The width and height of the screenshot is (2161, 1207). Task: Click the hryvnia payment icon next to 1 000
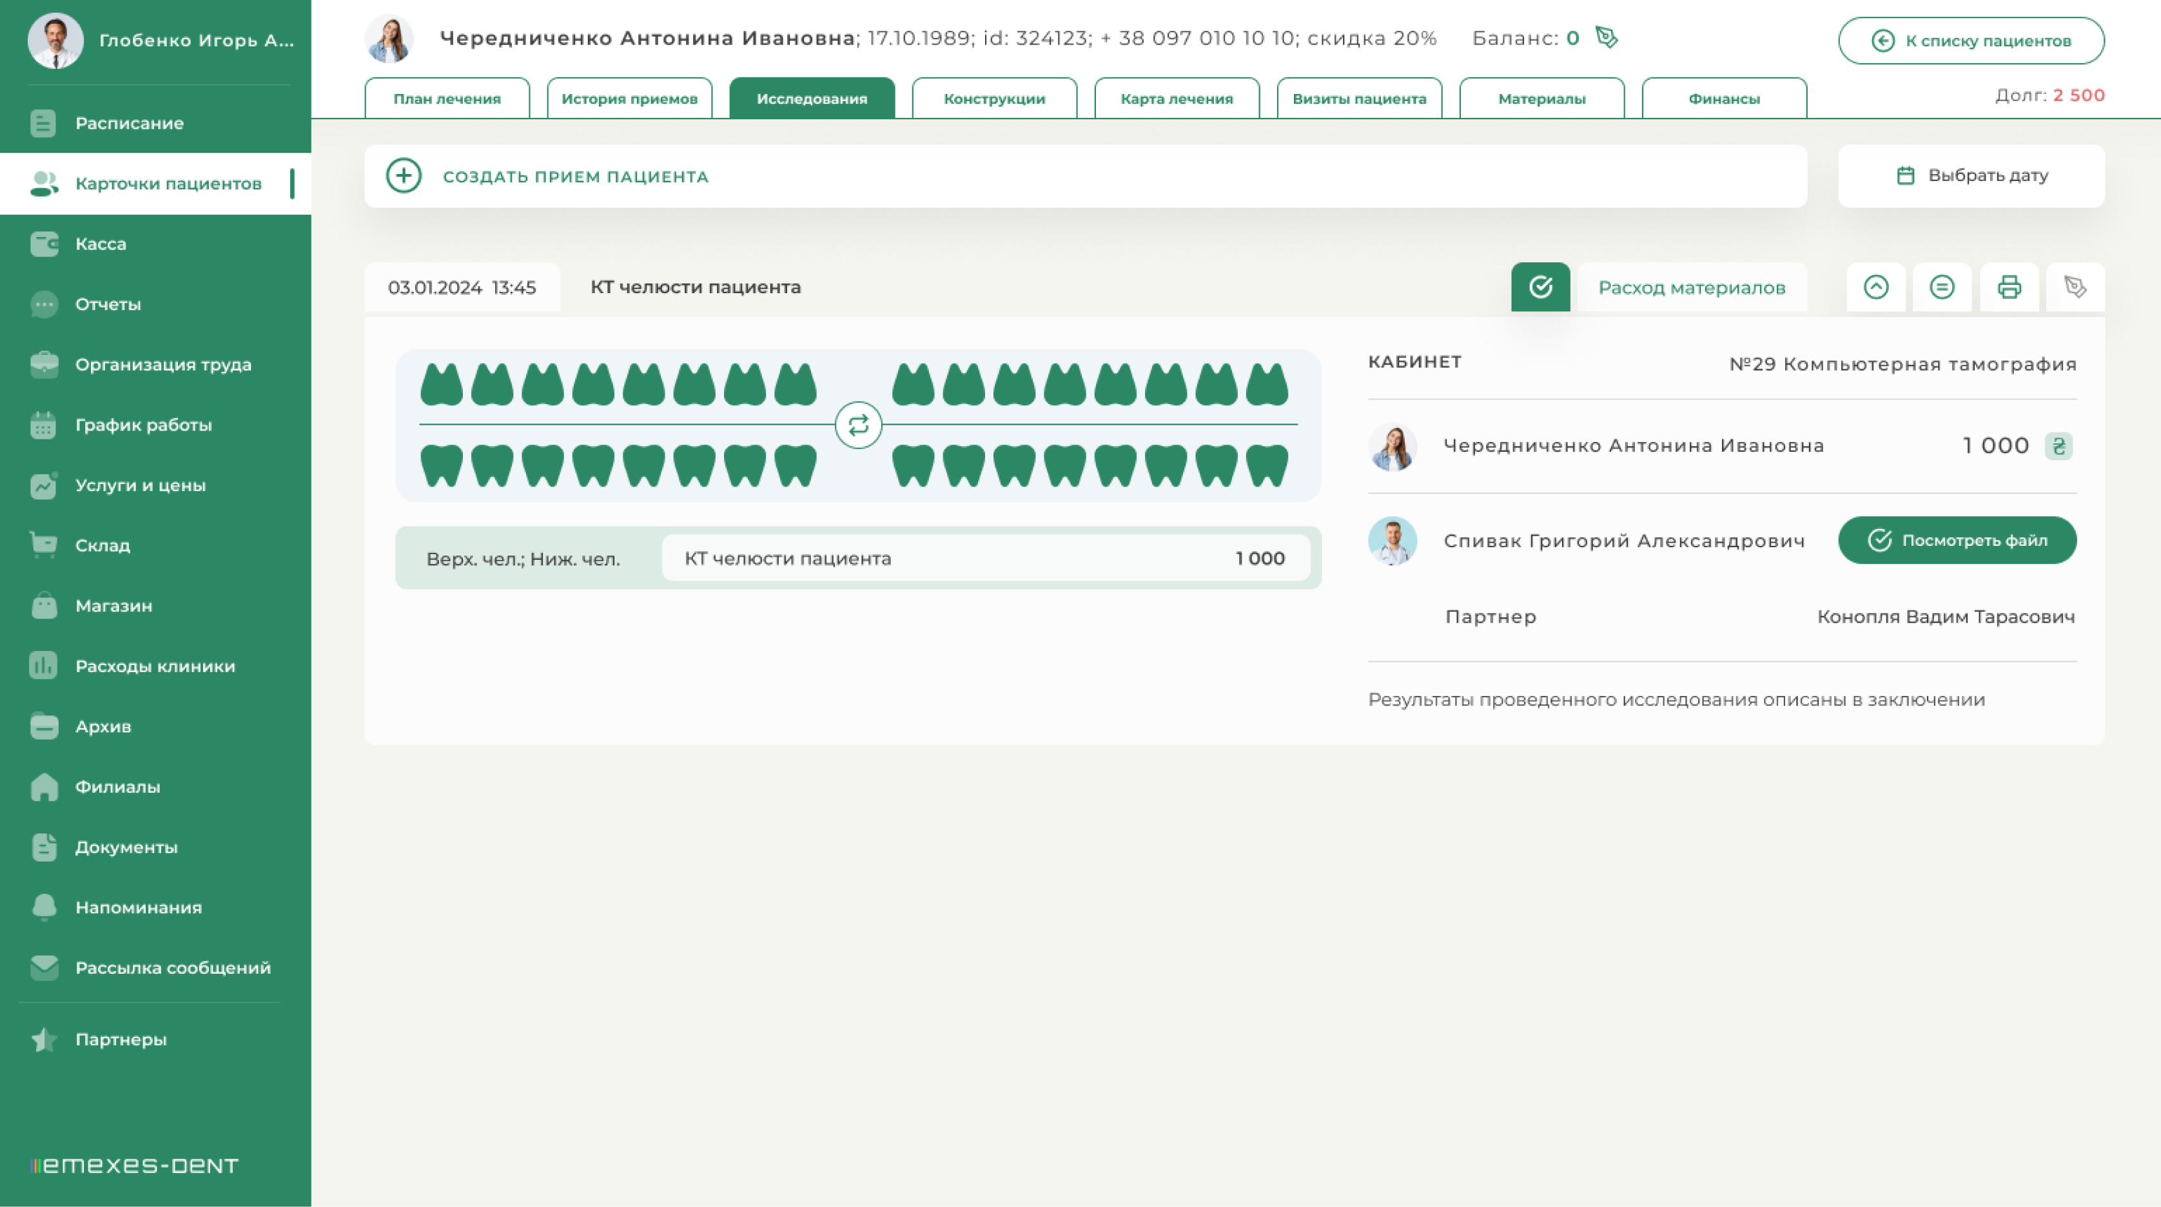(2058, 445)
